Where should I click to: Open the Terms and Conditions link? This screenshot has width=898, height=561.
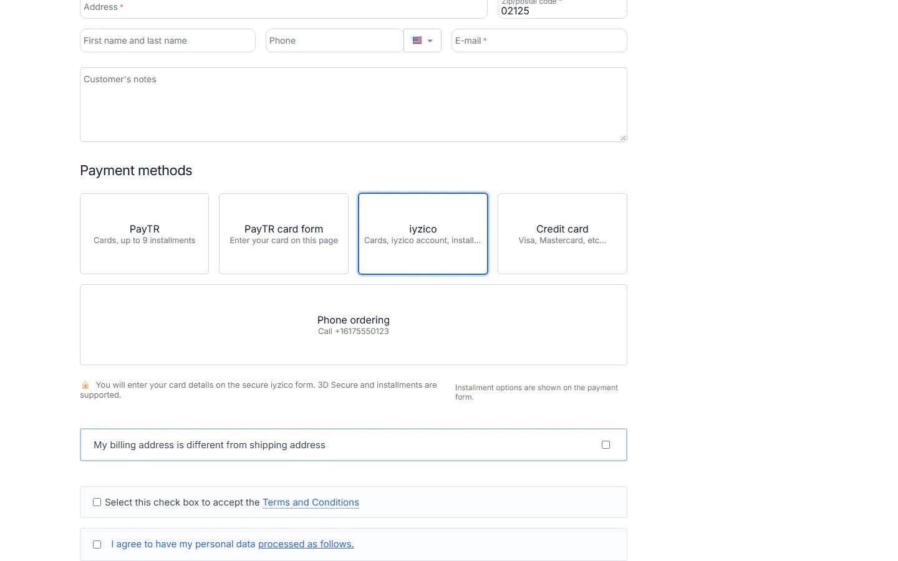(x=311, y=502)
